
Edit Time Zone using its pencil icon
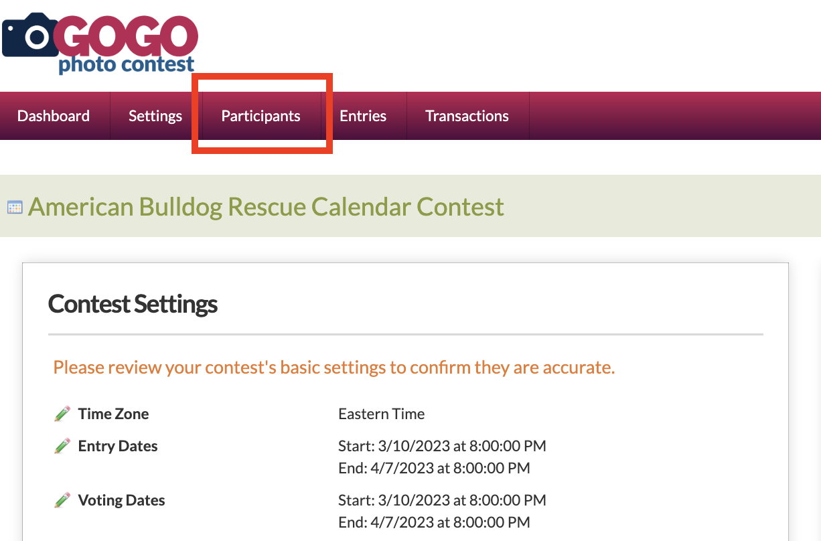pyautogui.click(x=62, y=414)
